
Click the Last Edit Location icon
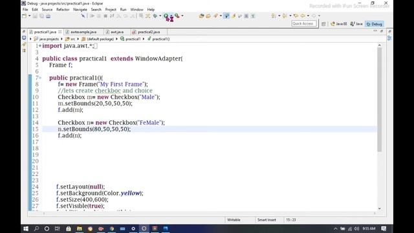tap(296, 16)
